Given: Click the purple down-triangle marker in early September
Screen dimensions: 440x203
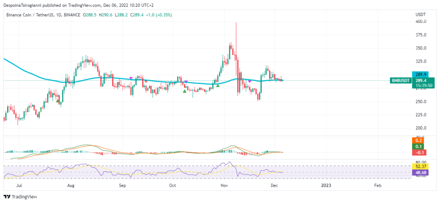Looking at the screenshot, I should (131, 78).
